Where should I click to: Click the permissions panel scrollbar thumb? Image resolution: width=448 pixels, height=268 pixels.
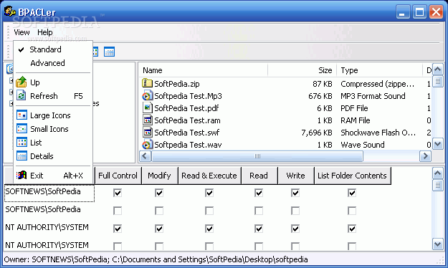(x=438, y=186)
